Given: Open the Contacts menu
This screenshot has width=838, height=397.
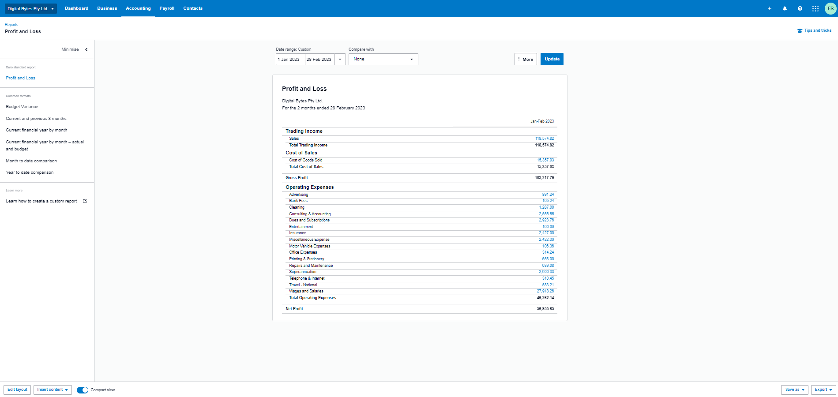Looking at the screenshot, I should 193,8.
